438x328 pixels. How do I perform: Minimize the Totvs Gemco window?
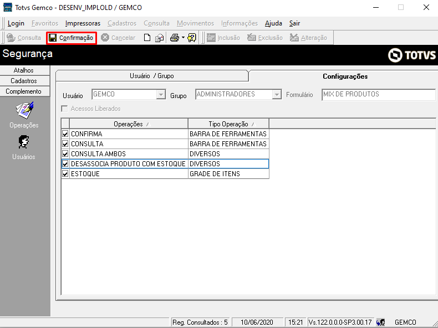pyautogui.click(x=376, y=7)
